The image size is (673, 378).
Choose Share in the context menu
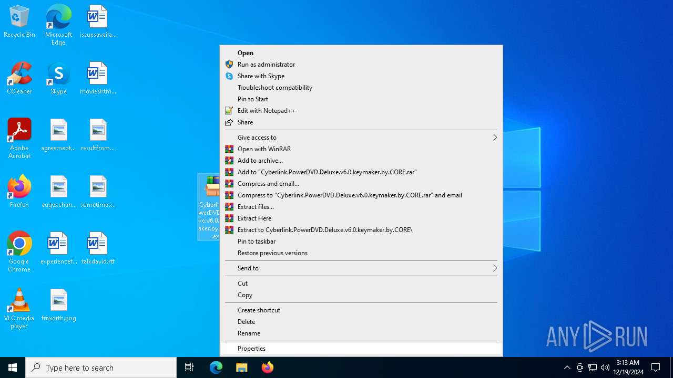point(361,122)
